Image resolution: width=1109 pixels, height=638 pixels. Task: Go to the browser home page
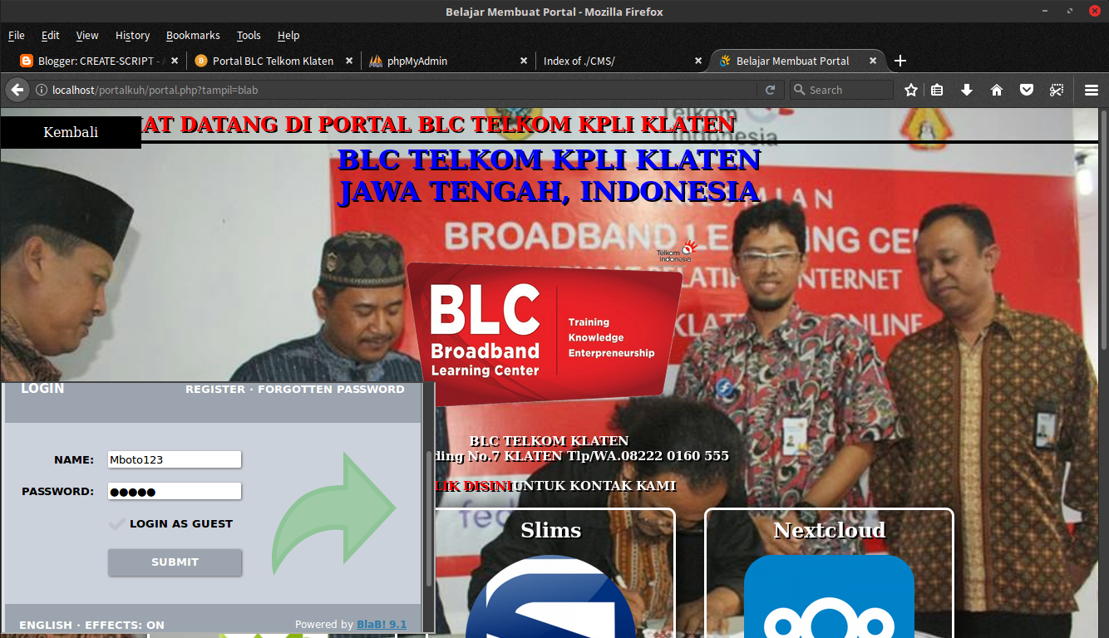997,90
